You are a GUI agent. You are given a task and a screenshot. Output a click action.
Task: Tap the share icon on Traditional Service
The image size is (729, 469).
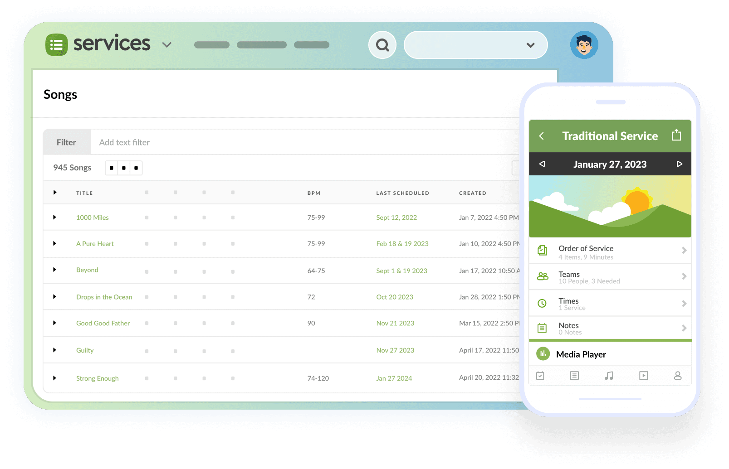(676, 135)
